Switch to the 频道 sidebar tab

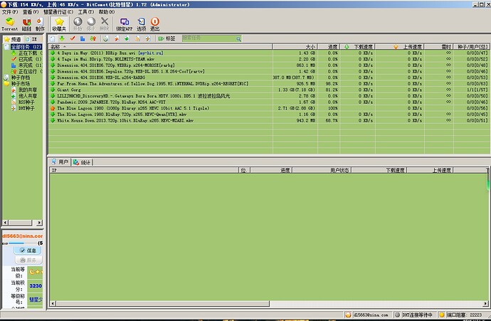click(12, 39)
